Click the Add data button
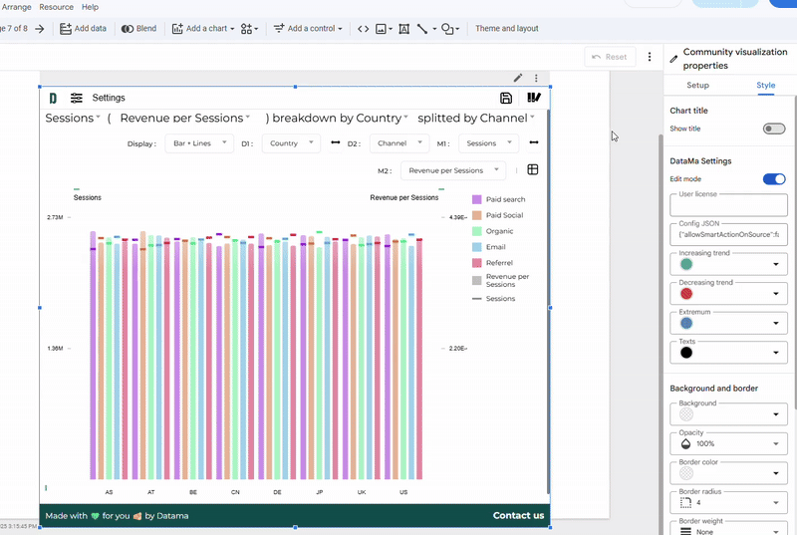The image size is (797, 535). pos(84,29)
